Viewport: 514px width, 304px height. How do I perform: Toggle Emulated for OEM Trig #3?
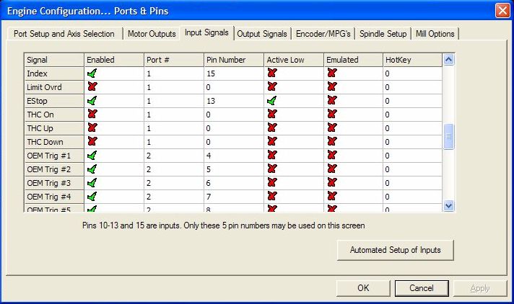[332, 182]
